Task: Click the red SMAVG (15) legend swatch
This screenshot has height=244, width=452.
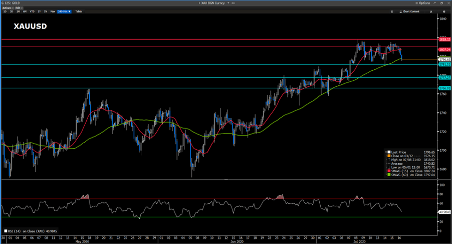Action: (x=389, y=171)
